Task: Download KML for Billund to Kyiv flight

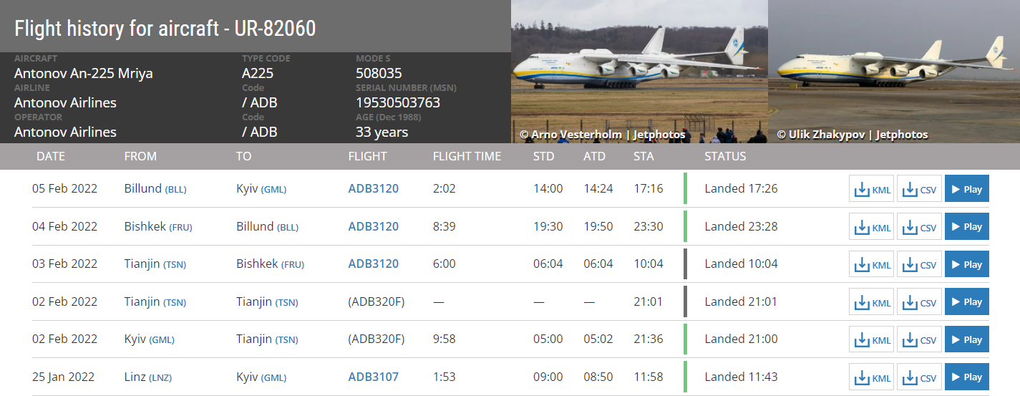Action: (871, 189)
